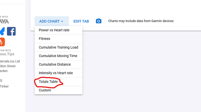
Task: Open the Fitness.Tips partner link
Action: pyautogui.click(x=7, y=54)
